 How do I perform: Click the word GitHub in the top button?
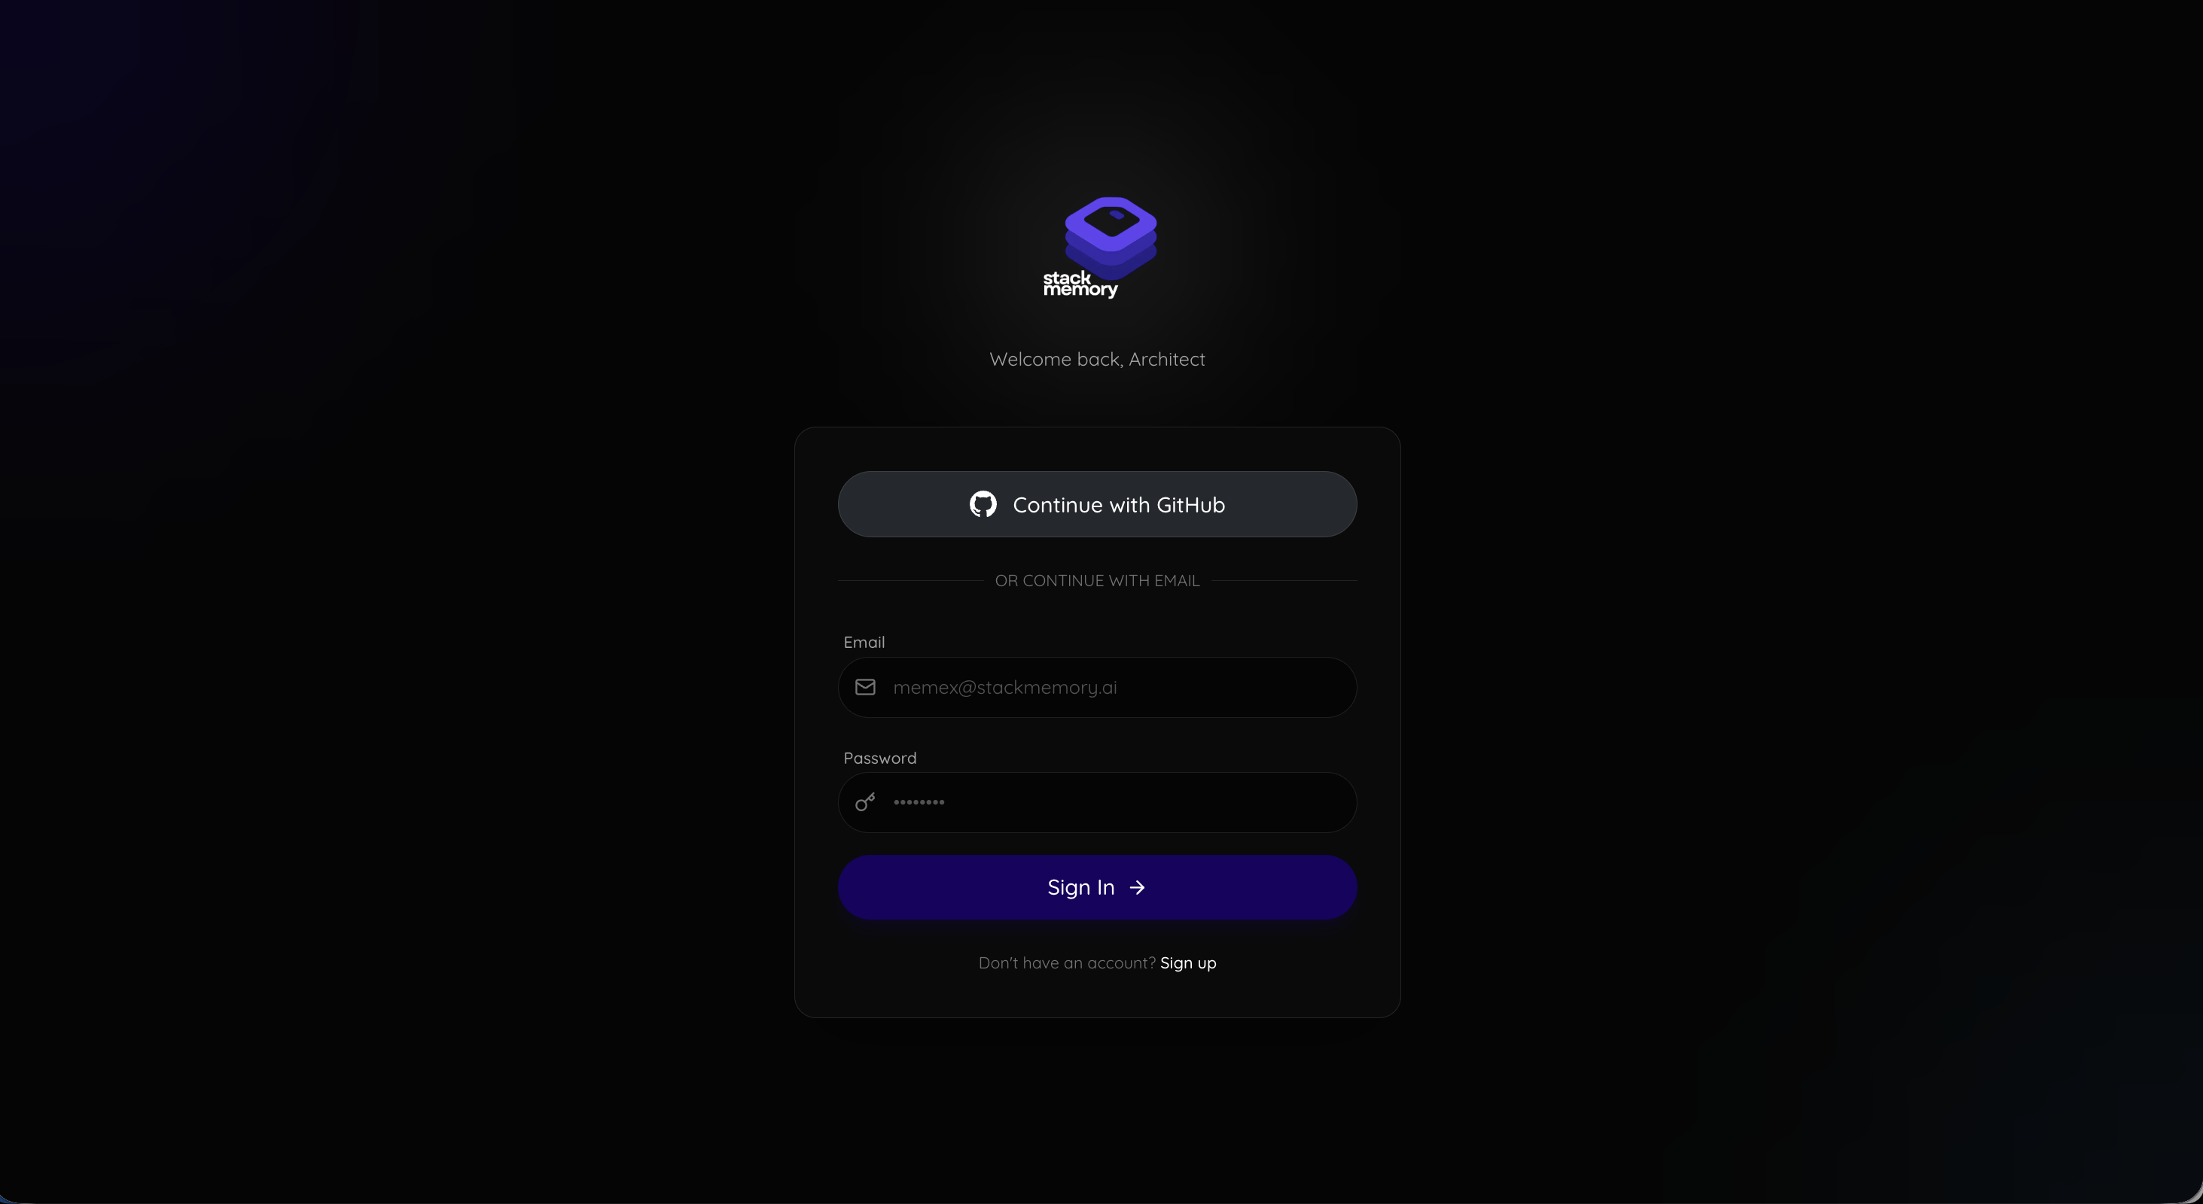1190,505
